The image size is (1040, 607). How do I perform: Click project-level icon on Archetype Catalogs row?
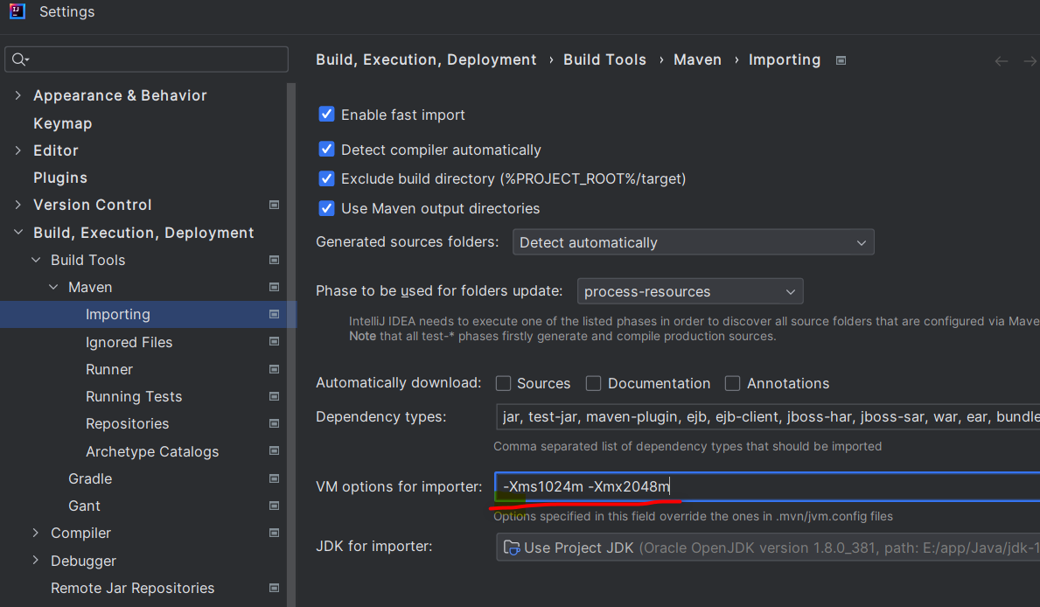[x=274, y=451]
